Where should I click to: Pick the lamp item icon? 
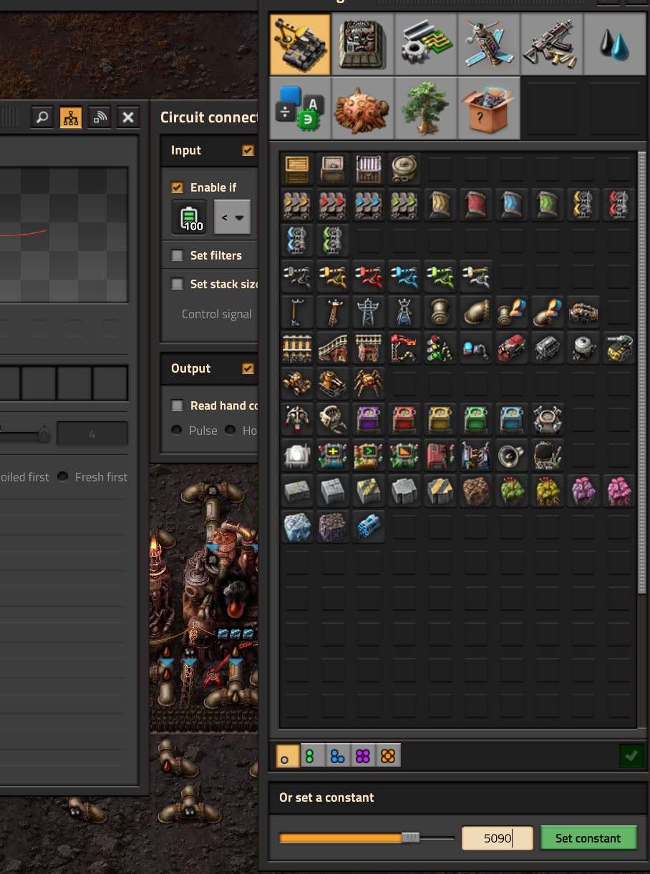(x=297, y=456)
